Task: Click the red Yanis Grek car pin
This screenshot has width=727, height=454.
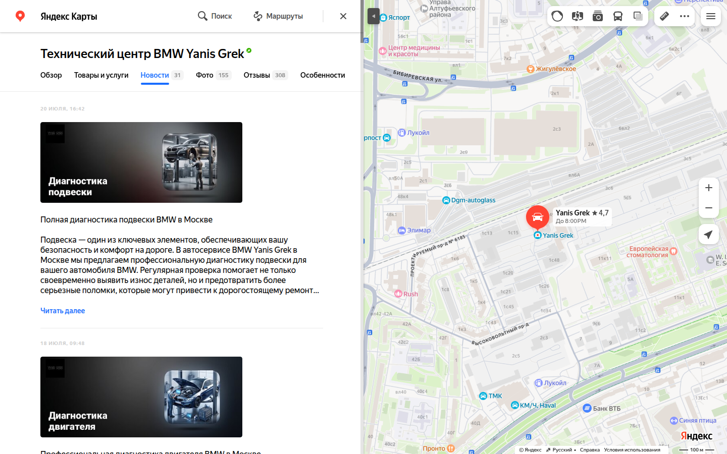Action: tap(538, 217)
